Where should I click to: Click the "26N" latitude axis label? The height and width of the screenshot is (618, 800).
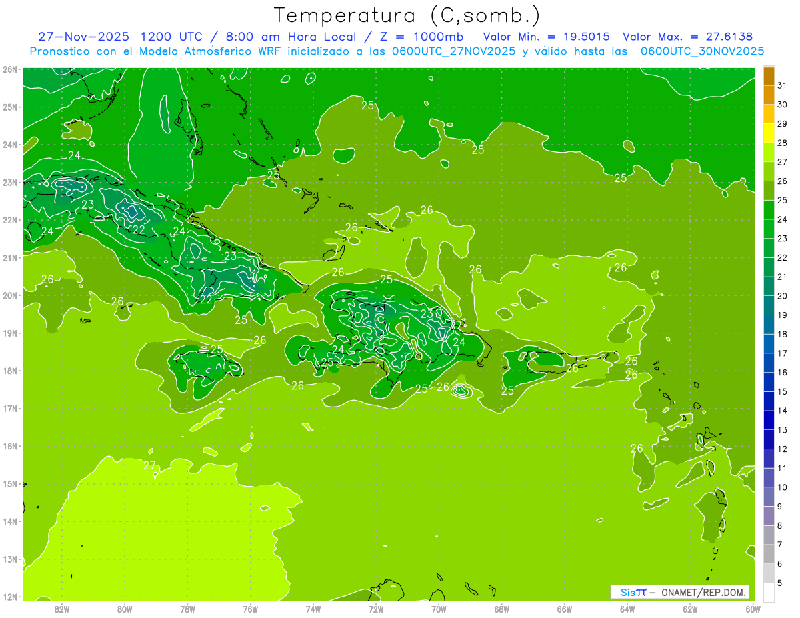click(9, 69)
